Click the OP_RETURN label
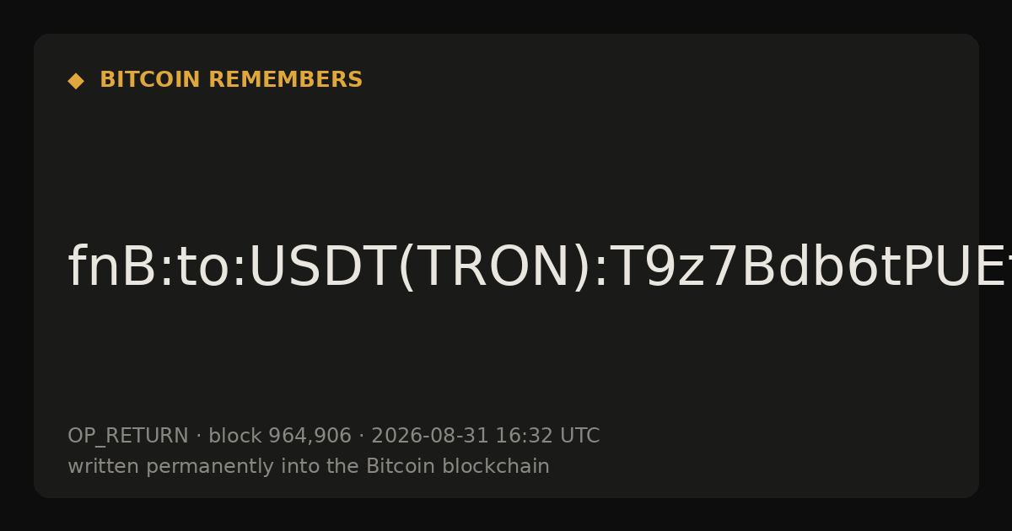 coord(128,436)
